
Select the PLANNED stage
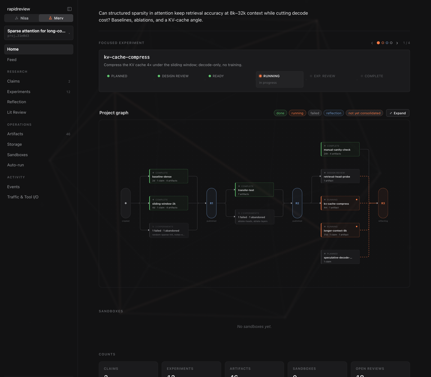(x=128, y=79)
